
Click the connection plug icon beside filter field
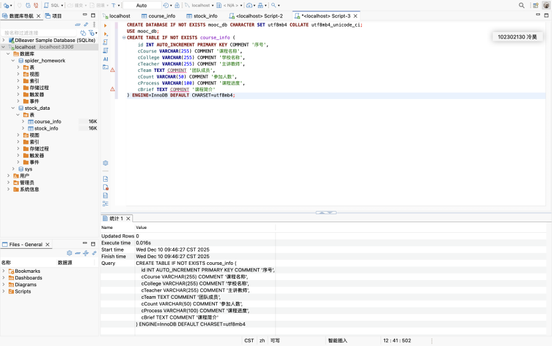click(x=83, y=33)
